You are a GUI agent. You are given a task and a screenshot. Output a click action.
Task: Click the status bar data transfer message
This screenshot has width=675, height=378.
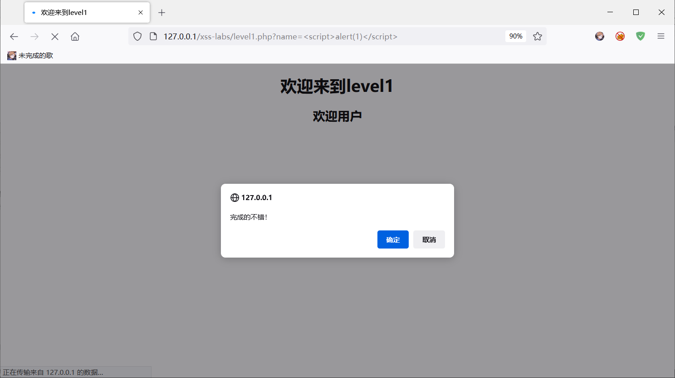pos(53,373)
